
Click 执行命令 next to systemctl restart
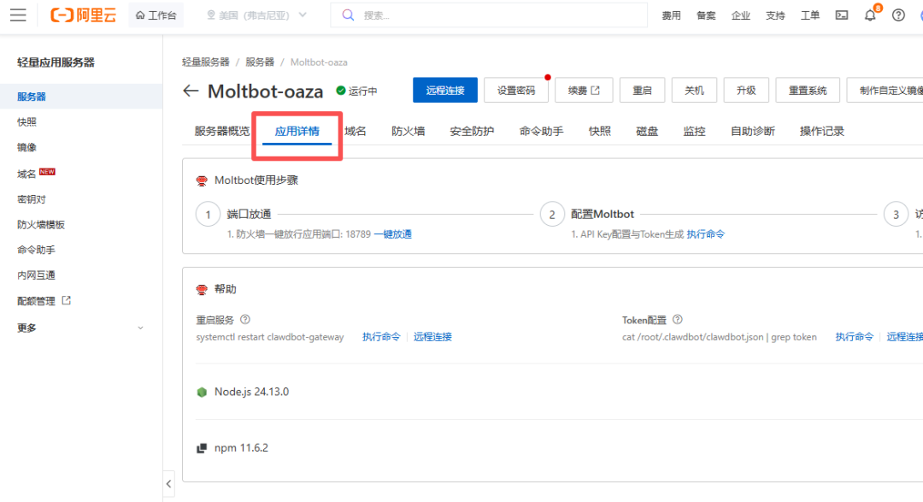coord(381,337)
